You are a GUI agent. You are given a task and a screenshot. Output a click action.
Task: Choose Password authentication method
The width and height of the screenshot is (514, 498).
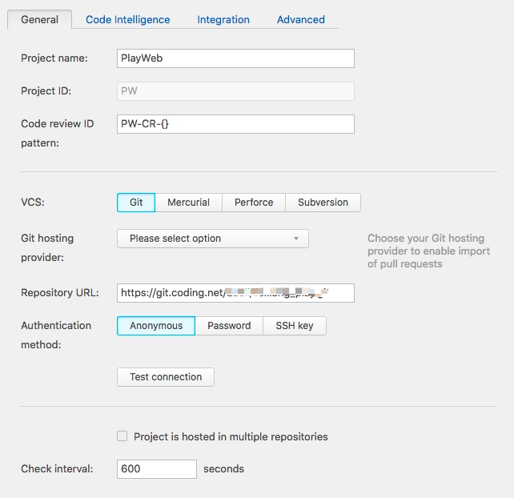tap(229, 326)
